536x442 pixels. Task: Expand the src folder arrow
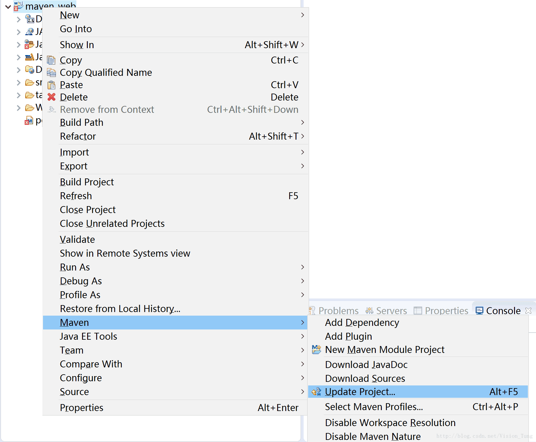click(19, 82)
